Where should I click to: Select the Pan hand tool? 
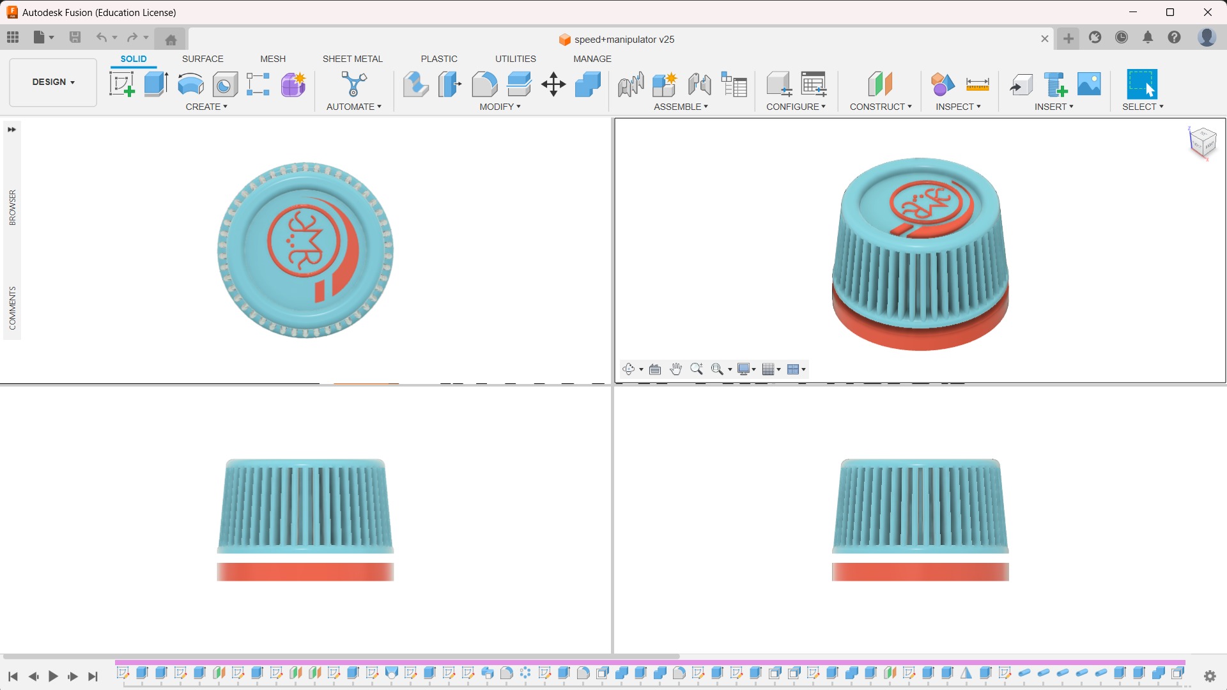675,369
